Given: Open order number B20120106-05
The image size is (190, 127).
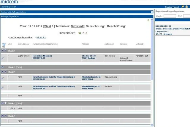Looking at the screenshot, I should [39, 79].
